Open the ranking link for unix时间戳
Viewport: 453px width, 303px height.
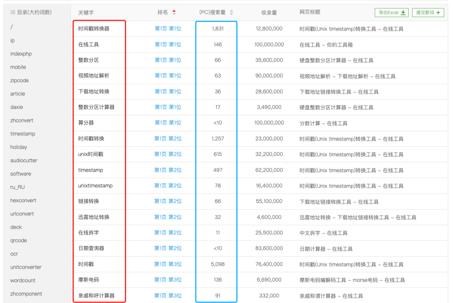point(168,154)
